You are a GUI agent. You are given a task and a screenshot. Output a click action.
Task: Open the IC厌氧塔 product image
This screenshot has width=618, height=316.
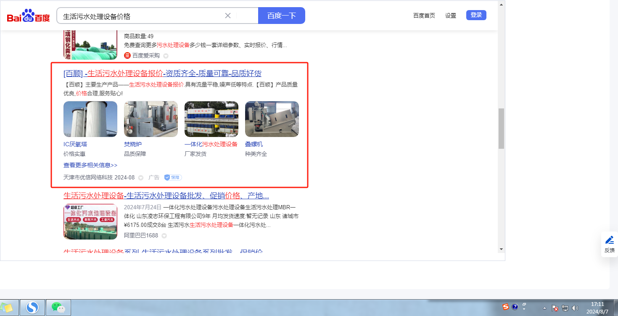90,119
